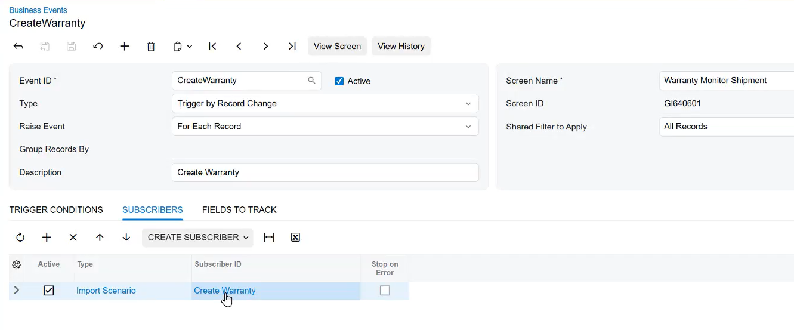The height and width of the screenshot is (330, 794).
Task: Switch to the Trigger Conditions tab
Action: [x=56, y=210]
